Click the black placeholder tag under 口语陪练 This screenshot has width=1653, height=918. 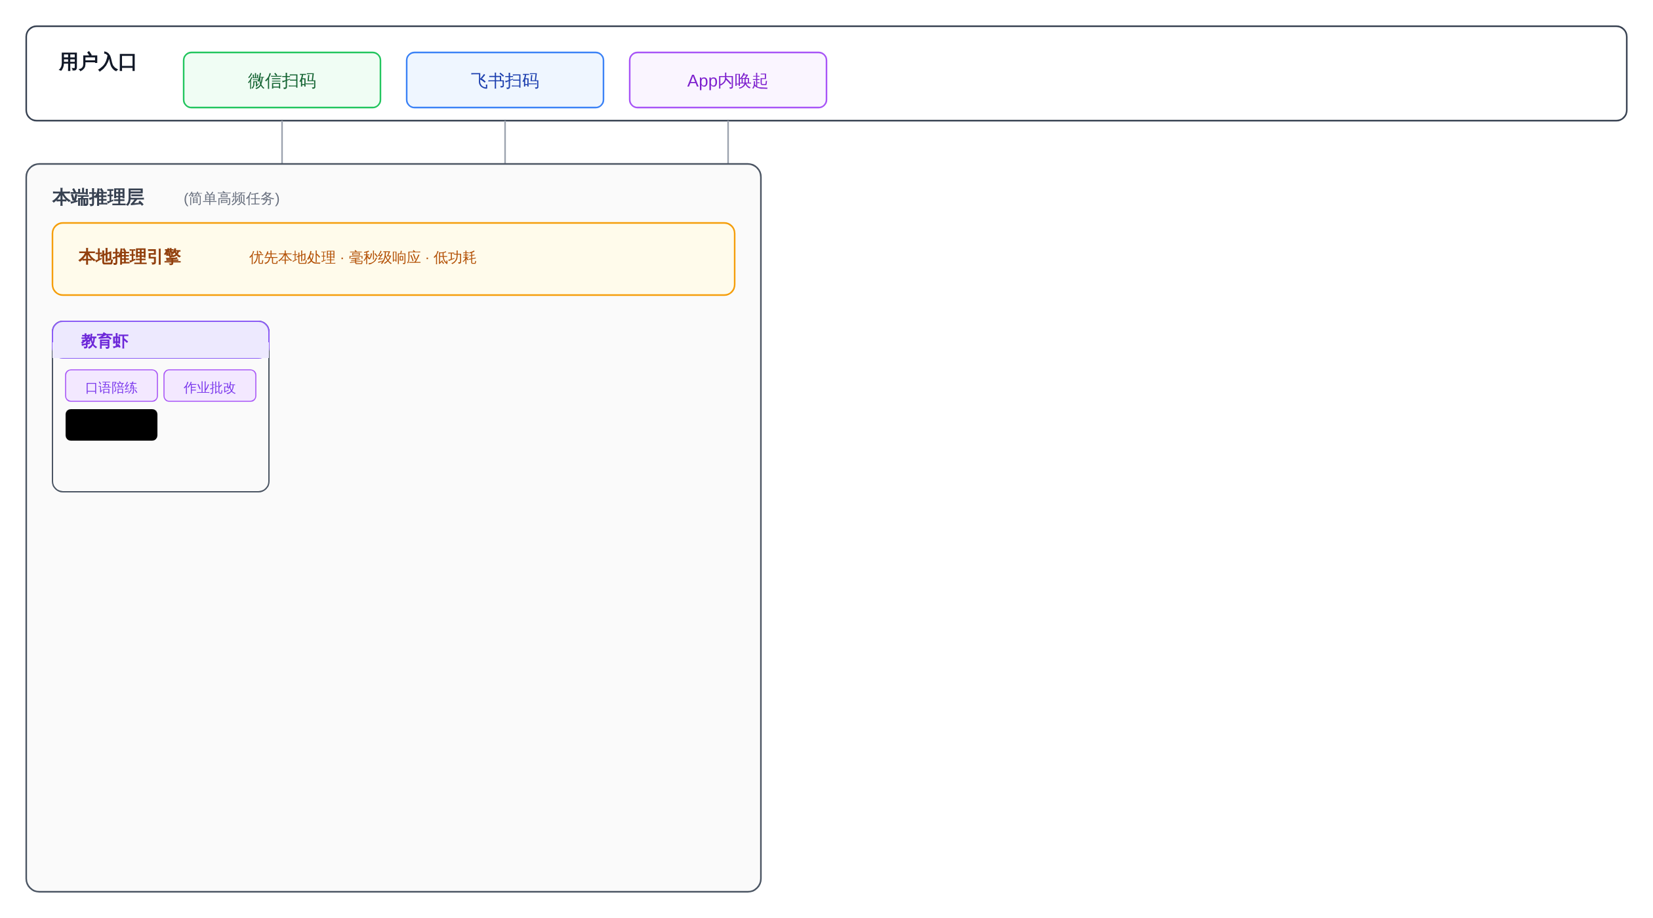click(112, 425)
